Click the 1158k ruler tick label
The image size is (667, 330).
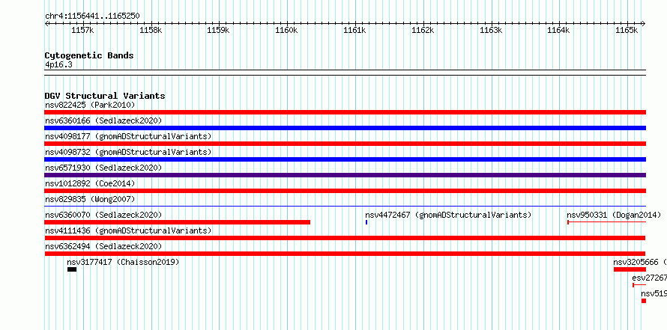[x=151, y=31]
